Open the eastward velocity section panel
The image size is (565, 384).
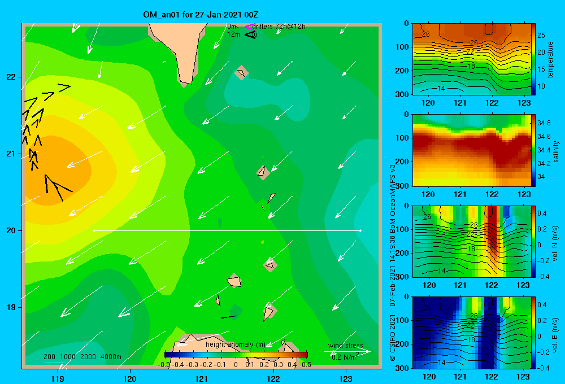coord(472,333)
